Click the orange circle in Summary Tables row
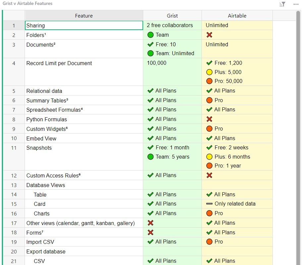This screenshot has width=302, height=265. [209, 100]
